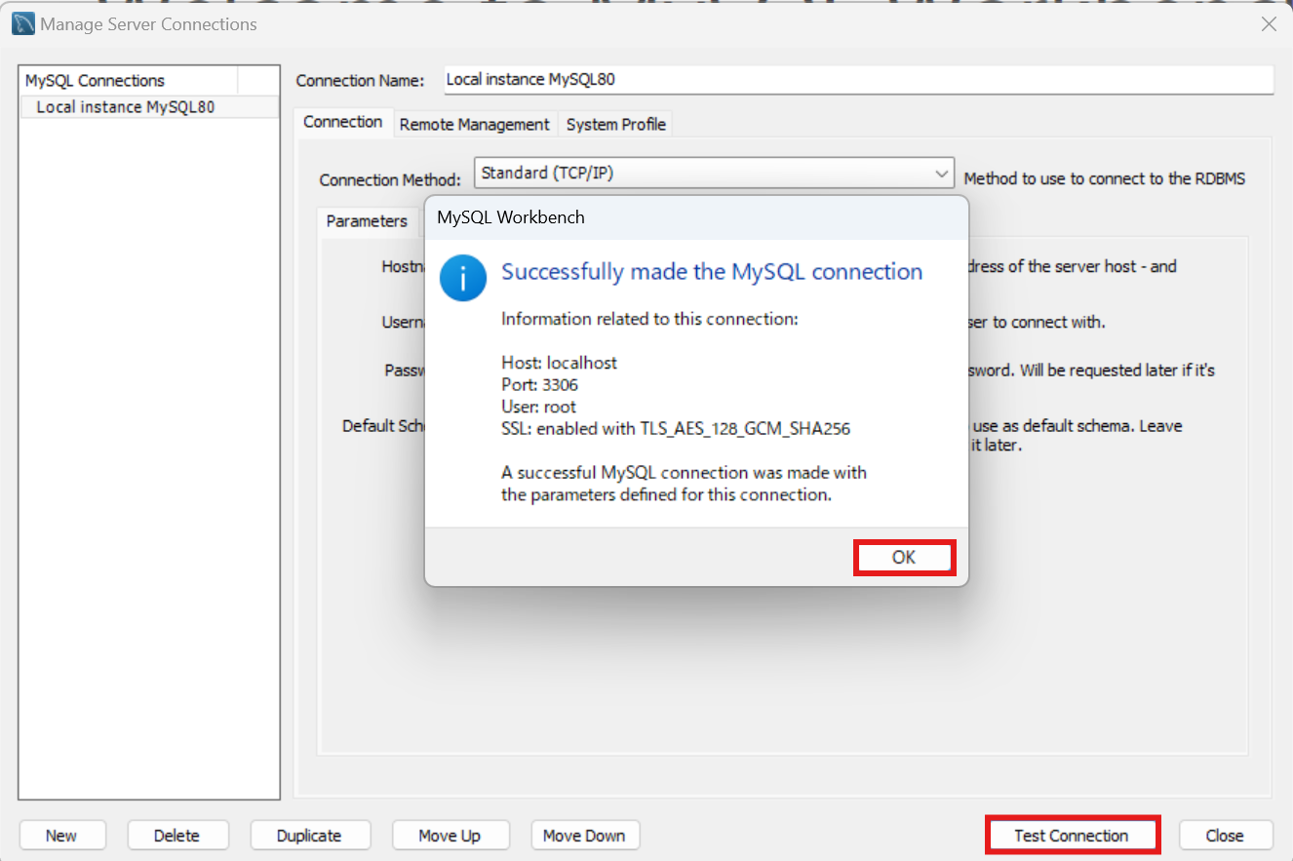Click Test Connection to verify the connection
The width and height of the screenshot is (1293, 861).
click(1073, 835)
